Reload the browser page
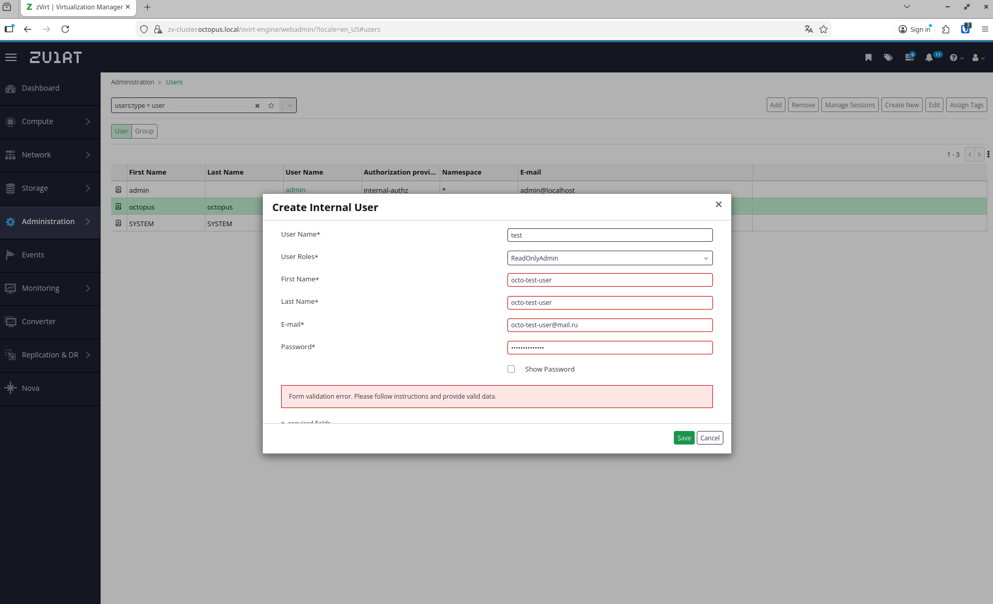Screen dimensions: 993x604 click(x=65, y=29)
